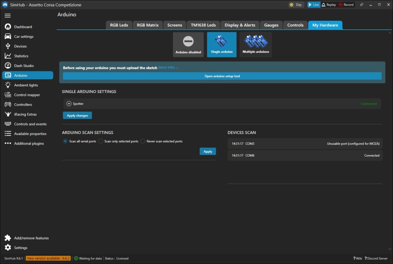Open the Devices USB icon
This screenshot has width=393, height=264.
click(8, 46)
